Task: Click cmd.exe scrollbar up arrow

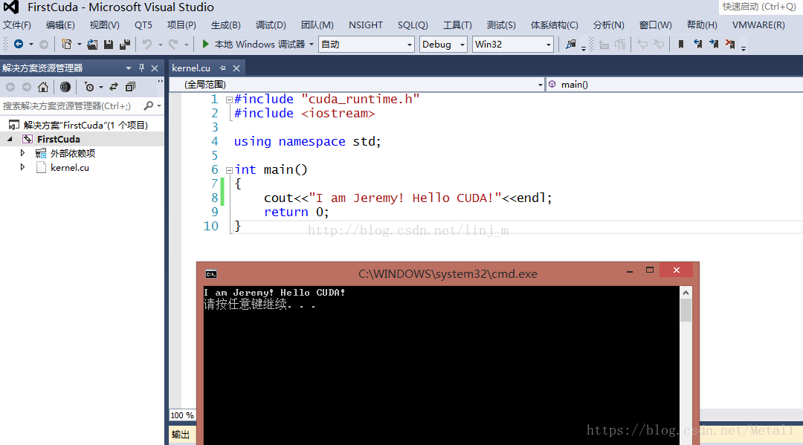Action: 686,293
